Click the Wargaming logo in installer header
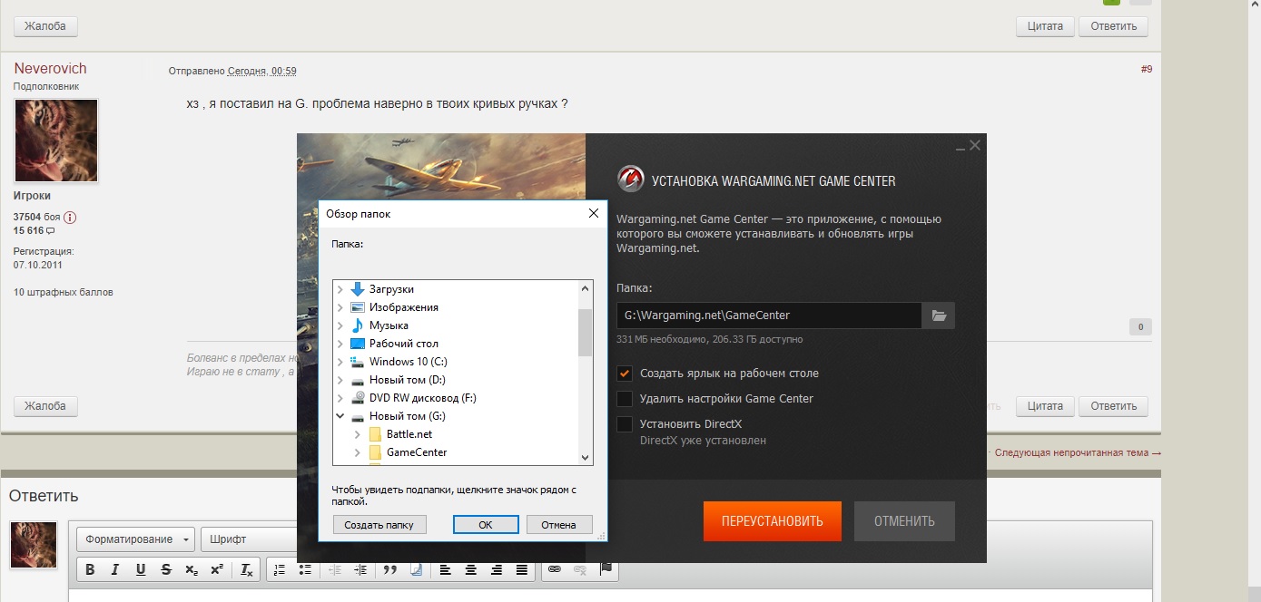This screenshot has width=1261, height=602. (630, 179)
